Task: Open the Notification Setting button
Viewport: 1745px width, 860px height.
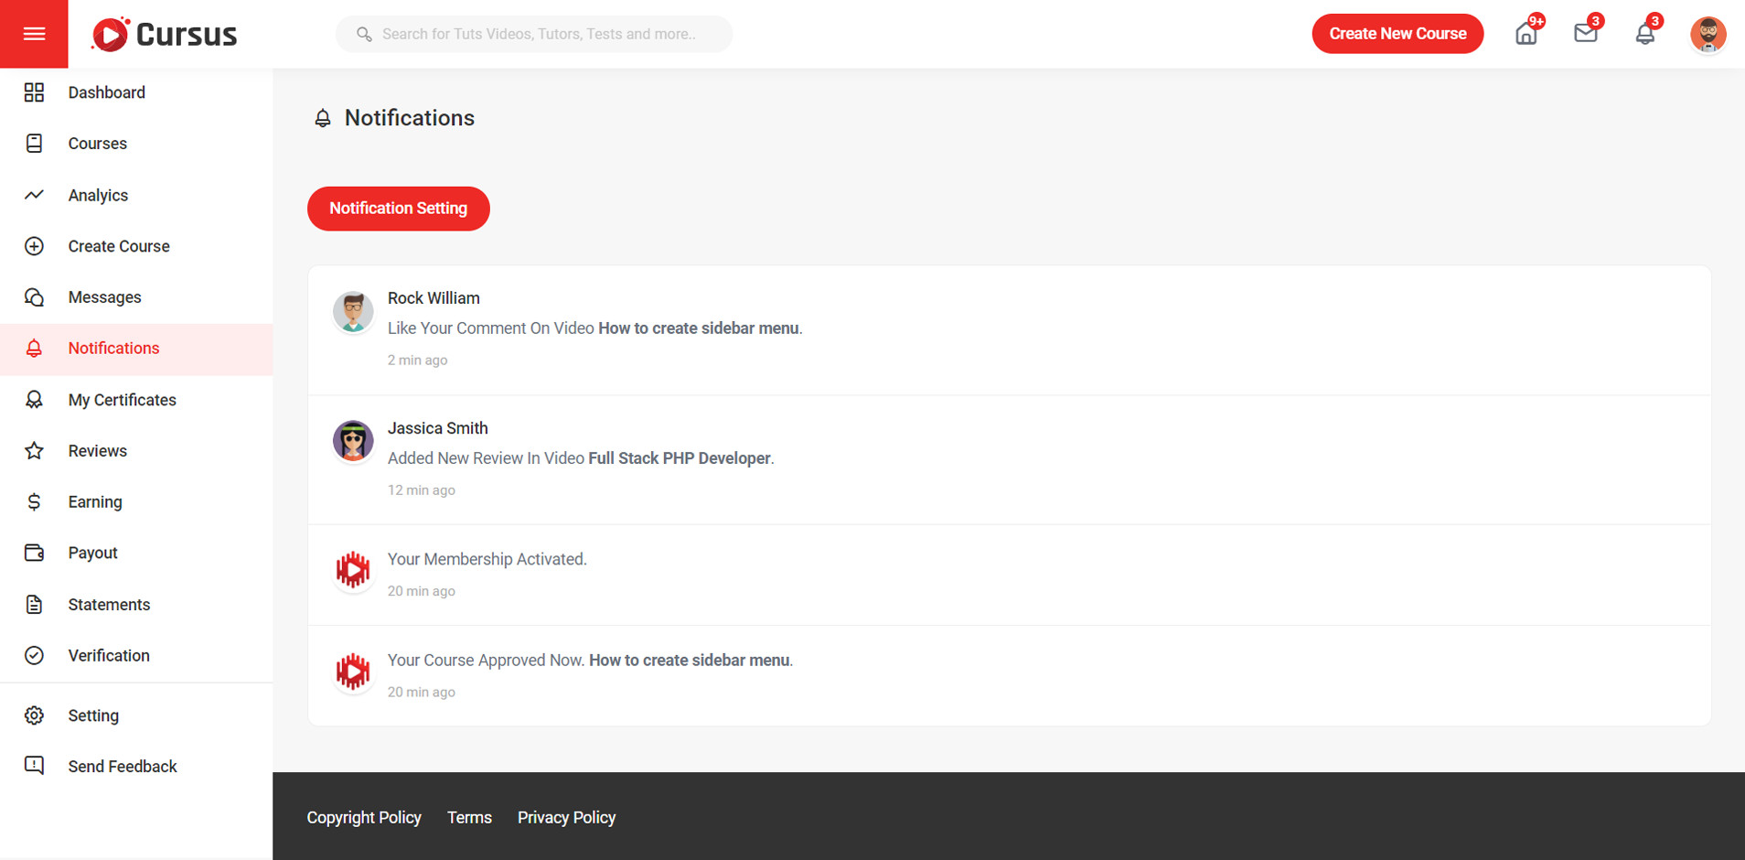Action: click(398, 209)
